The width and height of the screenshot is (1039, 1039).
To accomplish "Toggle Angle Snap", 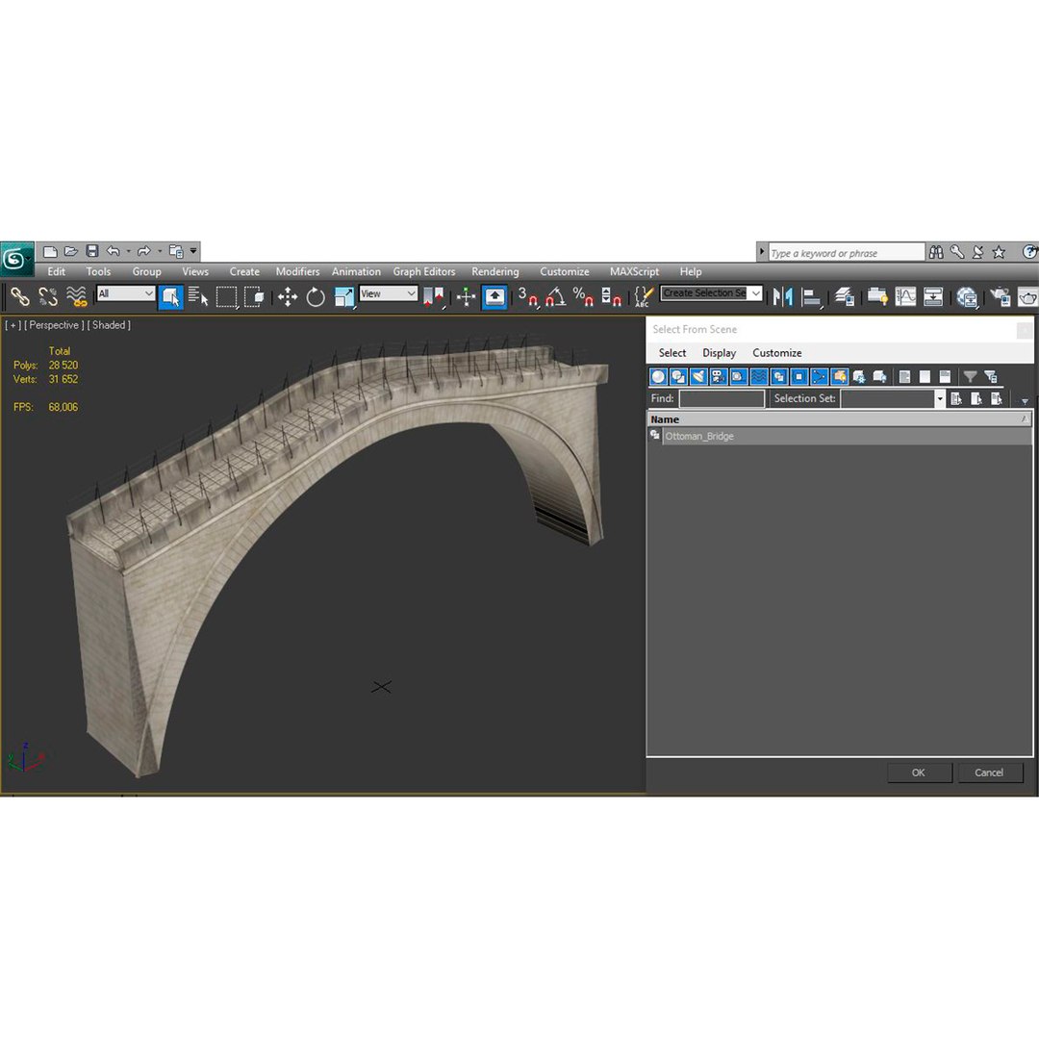I will point(555,296).
